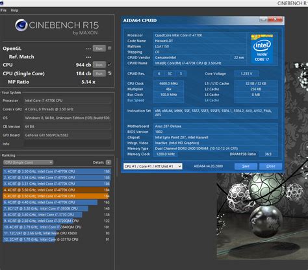This screenshot has width=308, height=270.
Task: Select highlighted ranking entry 5
Action: coord(57,196)
